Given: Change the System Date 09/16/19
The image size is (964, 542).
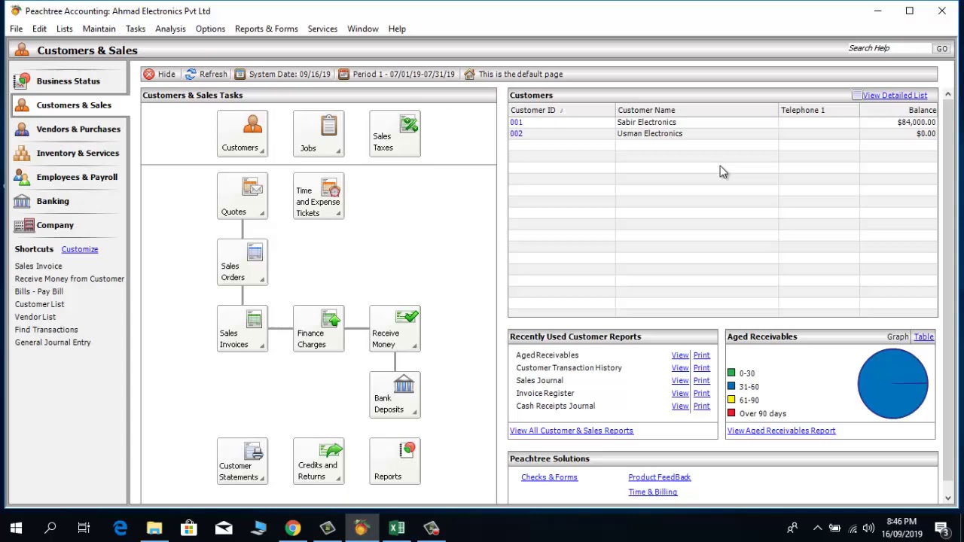Looking at the screenshot, I should coord(282,74).
